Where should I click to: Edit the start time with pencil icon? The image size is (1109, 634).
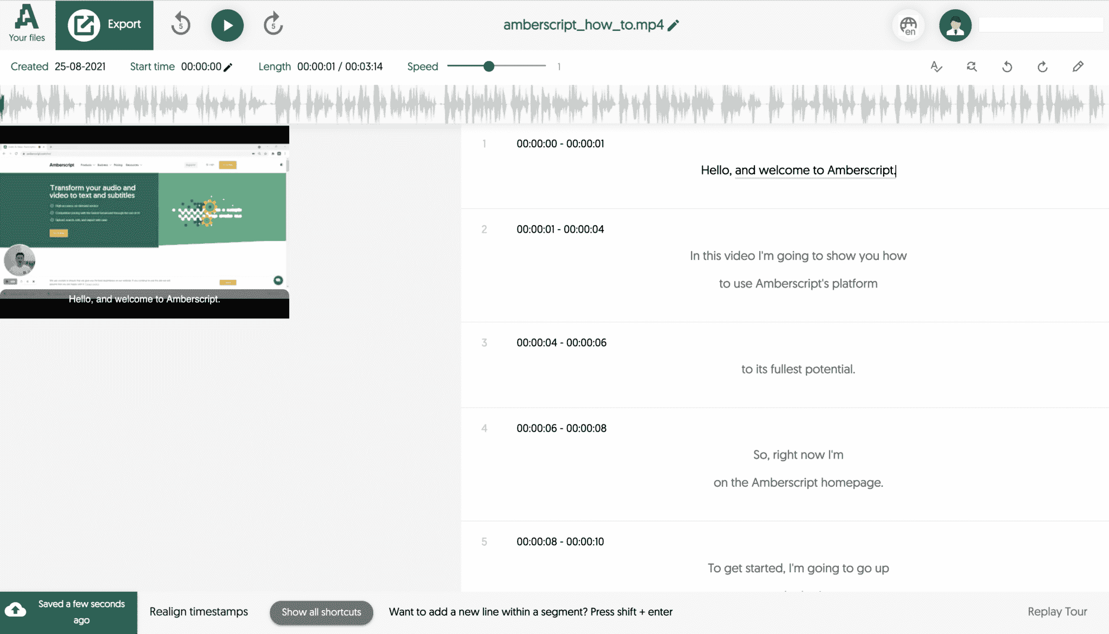pos(229,67)
